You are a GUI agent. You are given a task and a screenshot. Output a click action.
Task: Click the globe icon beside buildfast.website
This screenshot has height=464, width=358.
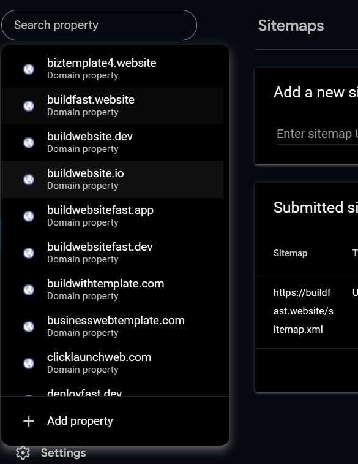(29, 106)
